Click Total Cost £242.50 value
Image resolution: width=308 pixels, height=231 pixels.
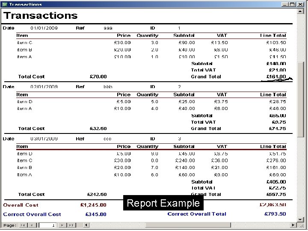[97, 195]
